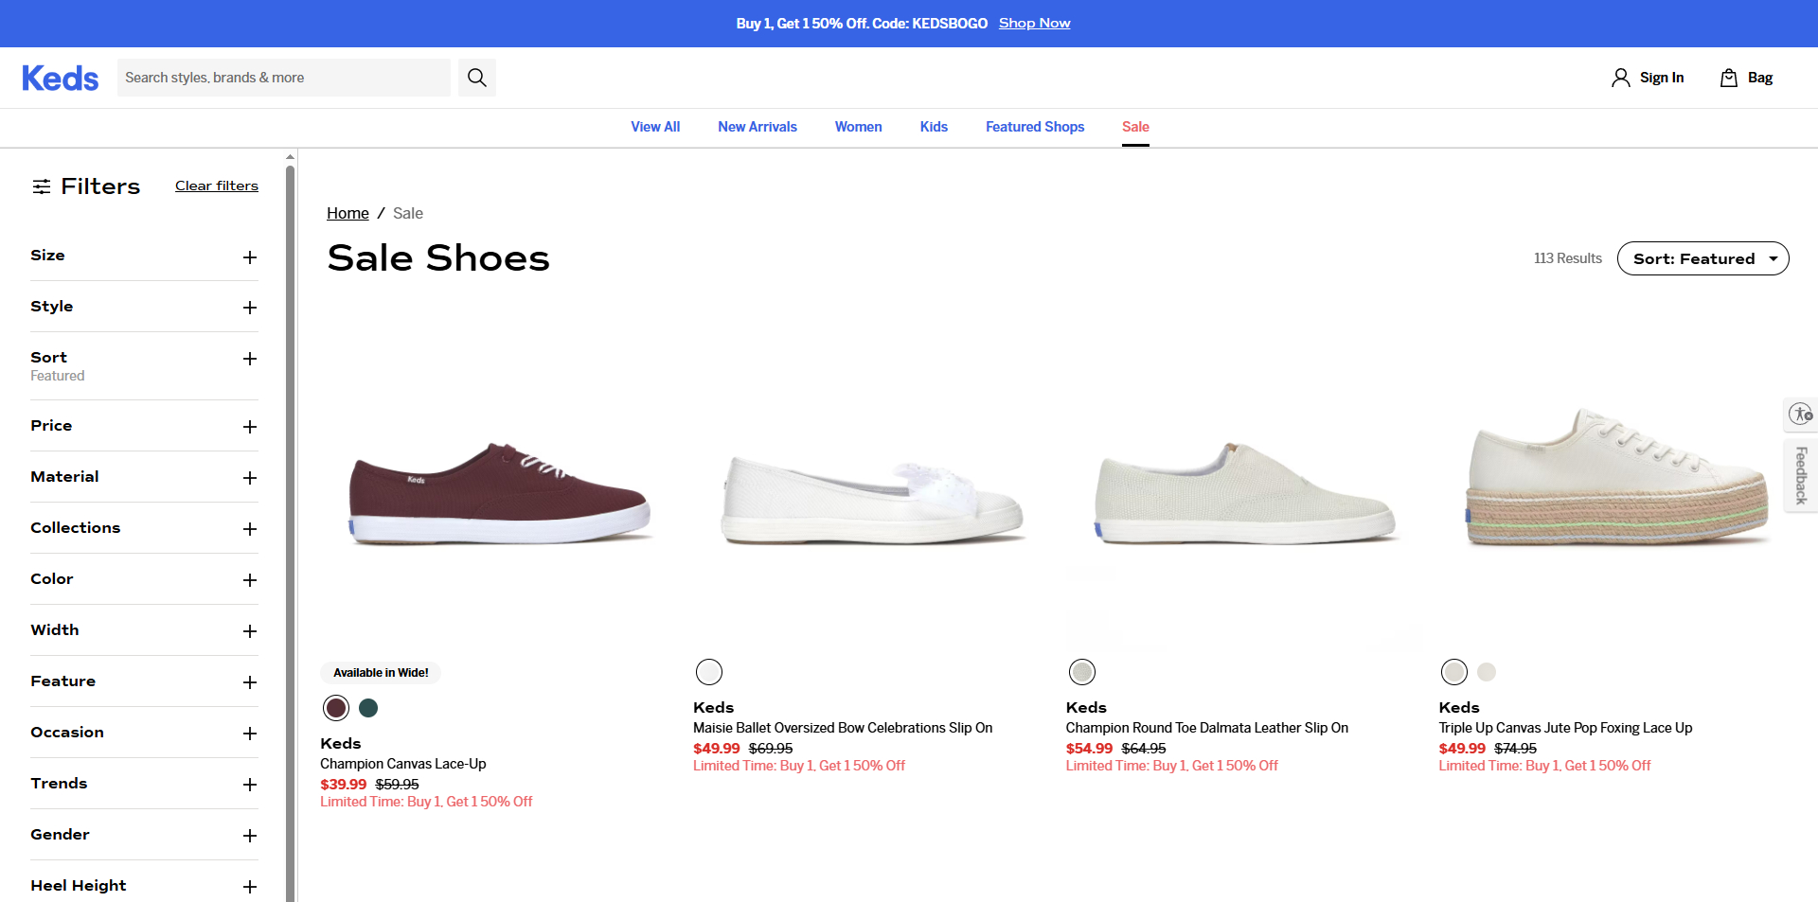Click the Filters sliders icon

tap(42, 186)
